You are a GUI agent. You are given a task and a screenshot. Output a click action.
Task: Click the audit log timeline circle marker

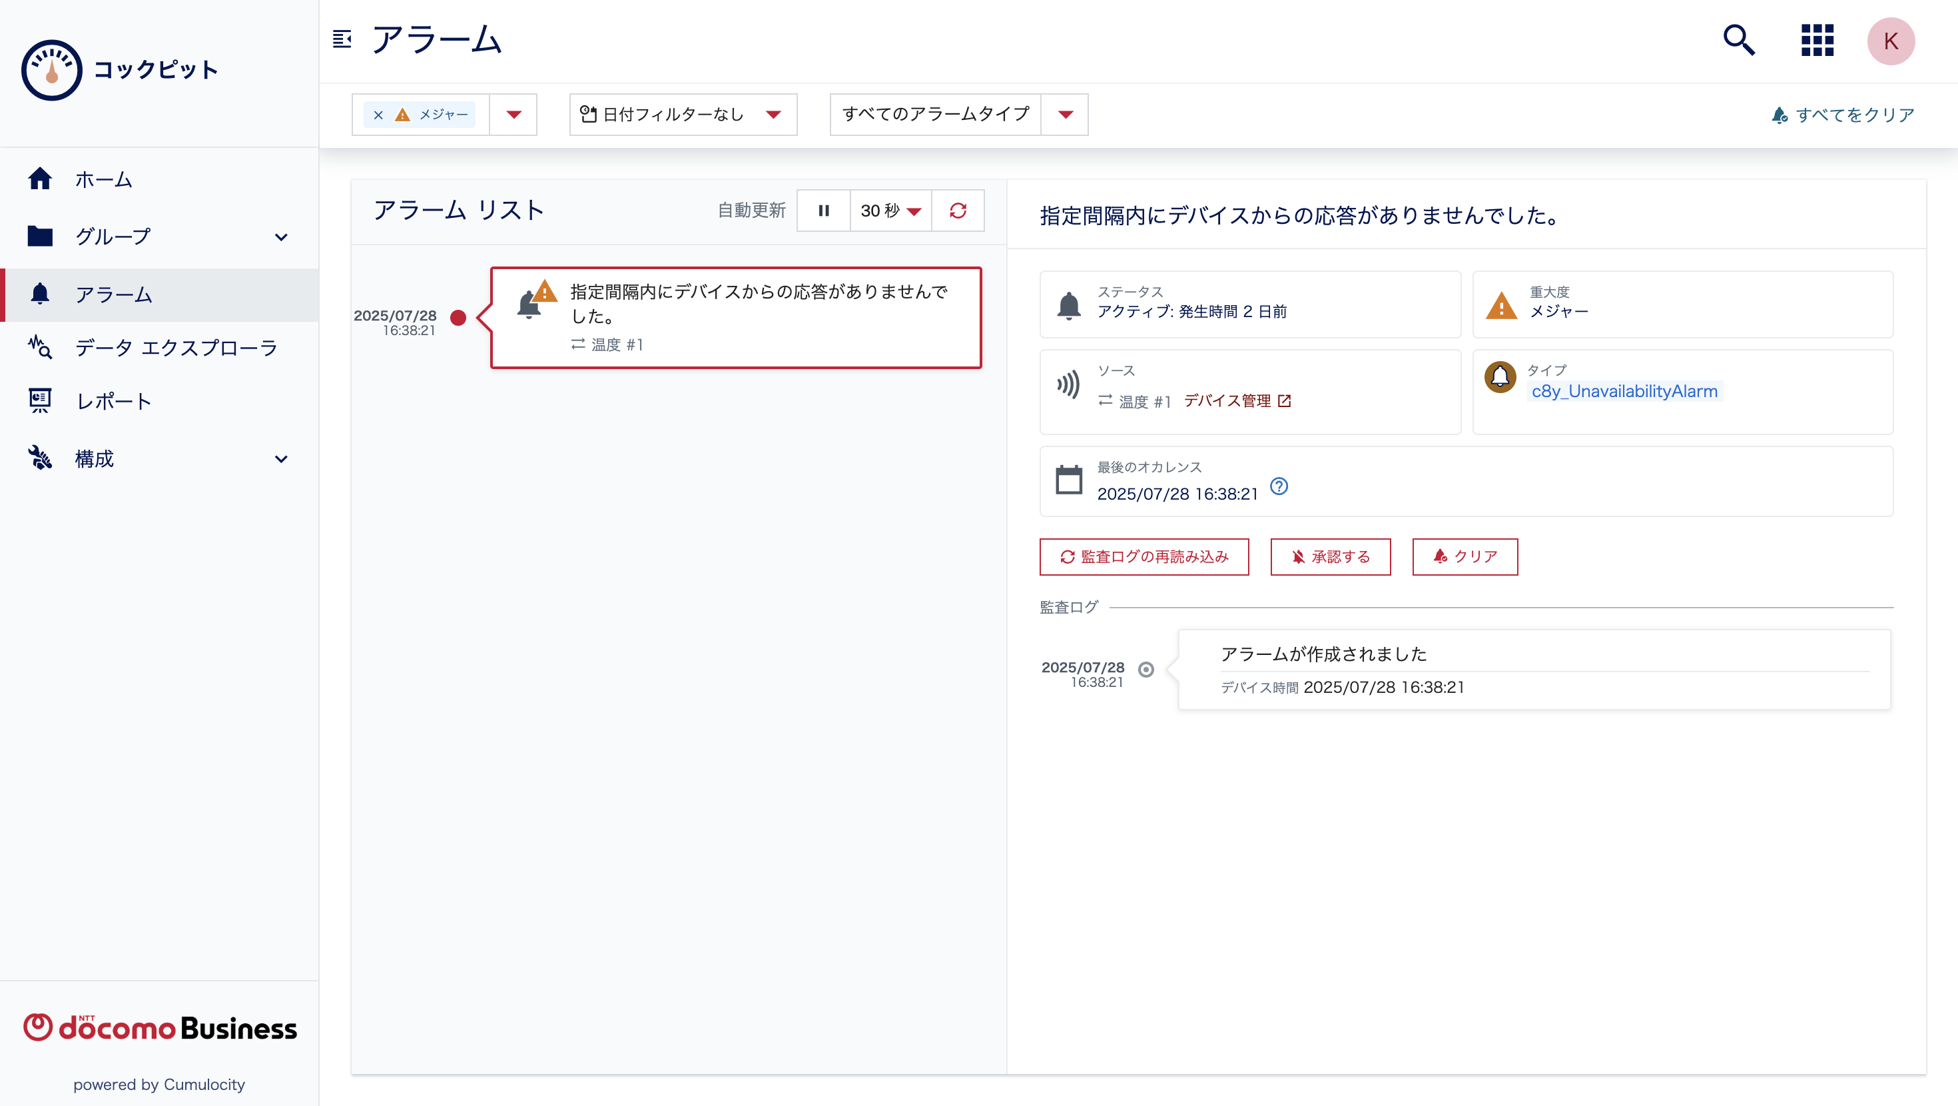[1146, 670]
